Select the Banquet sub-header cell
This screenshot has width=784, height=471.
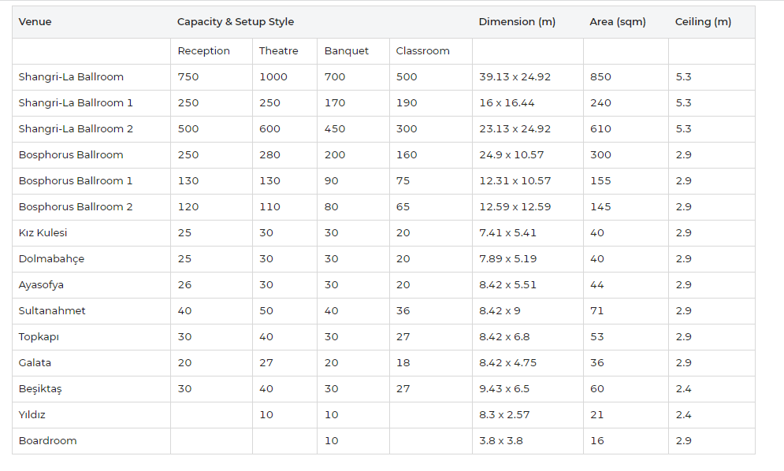coord(346,51)
